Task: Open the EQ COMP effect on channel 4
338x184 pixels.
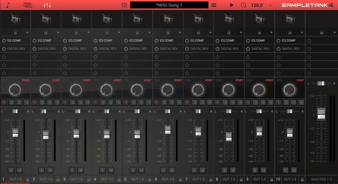Action: [105, 41]
